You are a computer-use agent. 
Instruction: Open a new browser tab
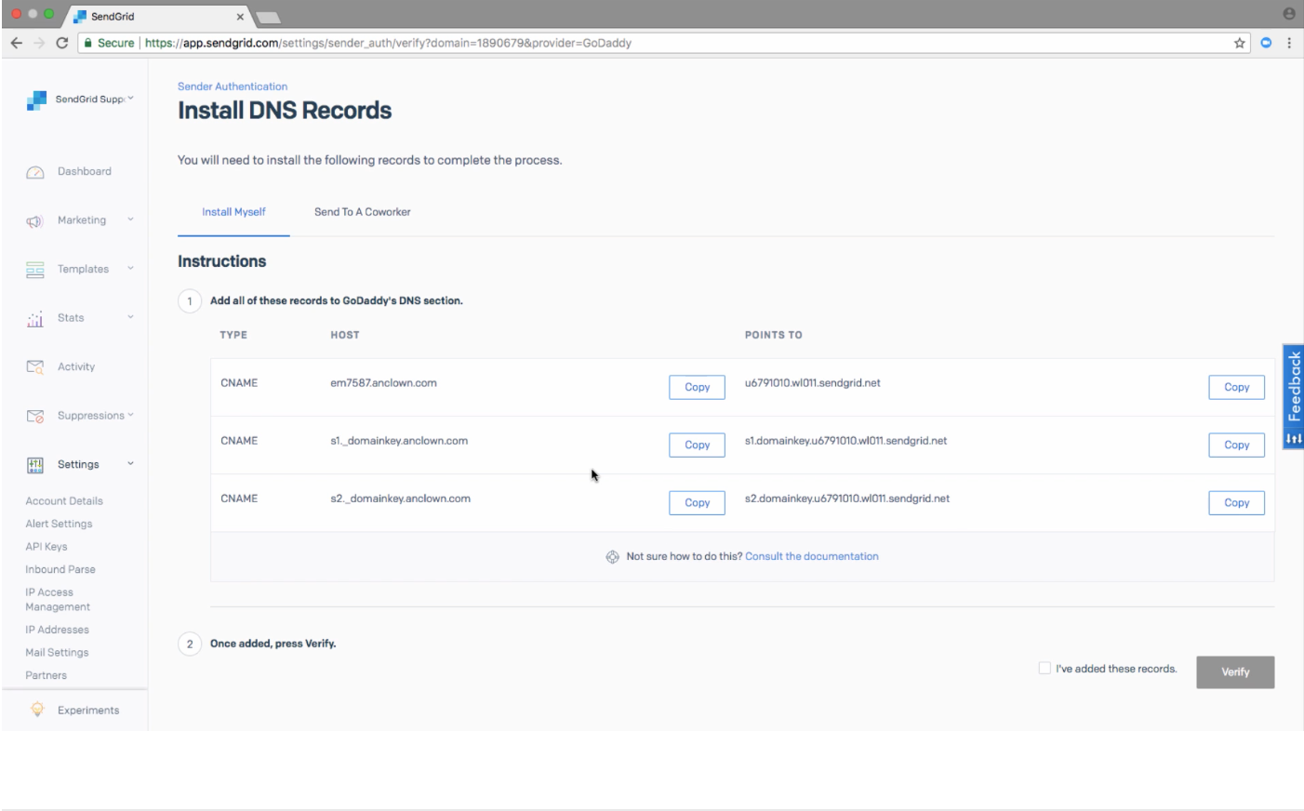268,17
